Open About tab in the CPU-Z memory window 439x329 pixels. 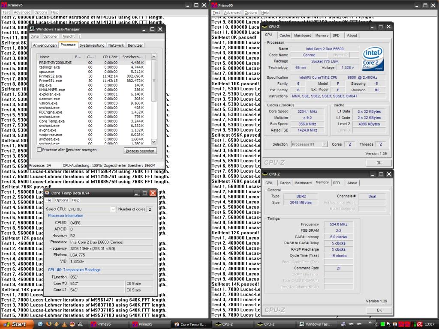[352, 183]
